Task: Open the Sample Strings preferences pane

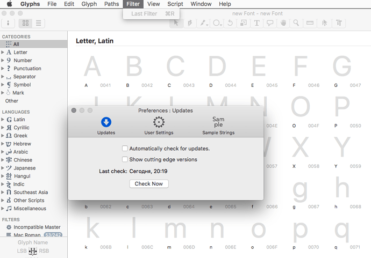Action: tap(218, 126)
